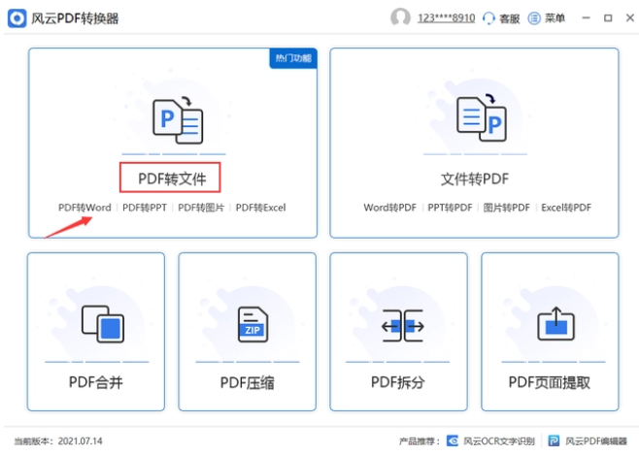Open the PDF压缩 label
This screenshot has width=639, height=455.
tap(248, 382)
